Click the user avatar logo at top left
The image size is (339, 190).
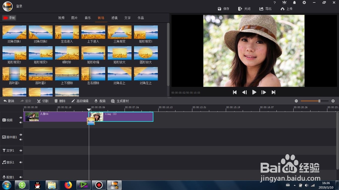click(7, 6)
